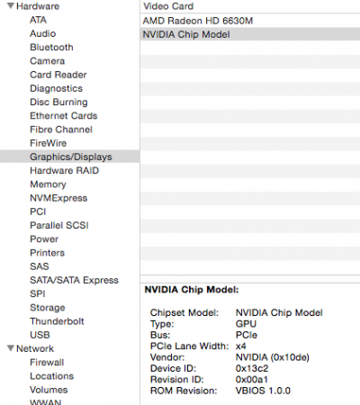Image resolution: width=360 pixels, height=405 pixels.
Task: Open the Memory category
Action: [48, 184]
